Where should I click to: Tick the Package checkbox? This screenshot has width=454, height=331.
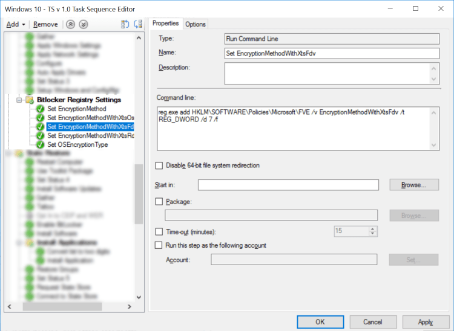point(159,202)
